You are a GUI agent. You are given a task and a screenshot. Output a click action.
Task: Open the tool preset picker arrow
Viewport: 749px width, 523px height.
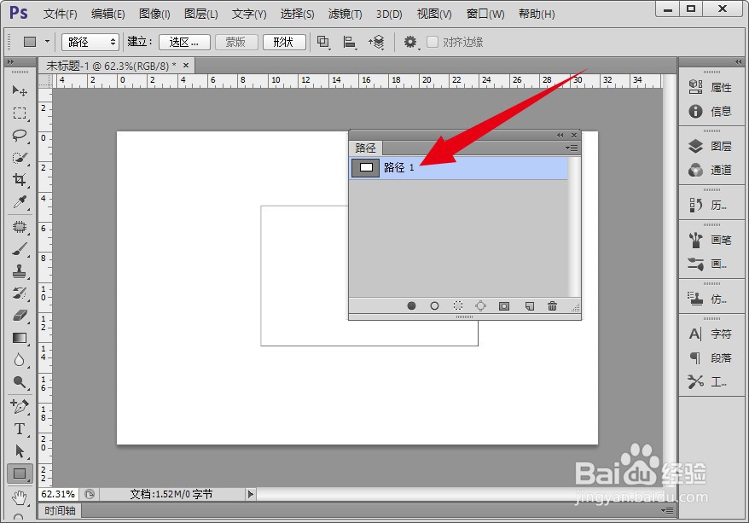pyautogui.click(x=47, y=42)
